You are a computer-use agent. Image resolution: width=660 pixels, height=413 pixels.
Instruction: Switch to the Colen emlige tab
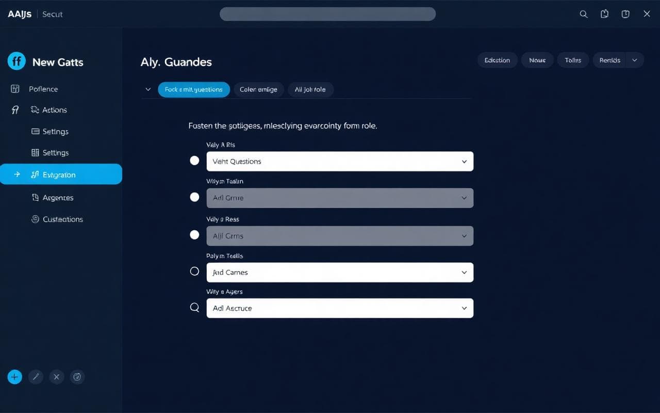coord(258,89)
